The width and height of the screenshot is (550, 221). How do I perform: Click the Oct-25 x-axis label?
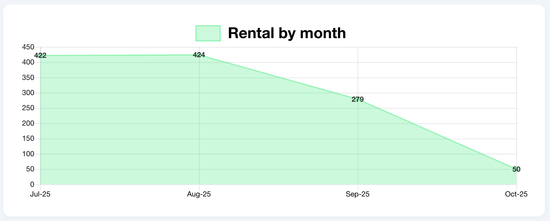pyautogui.click(x=516, y=194)
